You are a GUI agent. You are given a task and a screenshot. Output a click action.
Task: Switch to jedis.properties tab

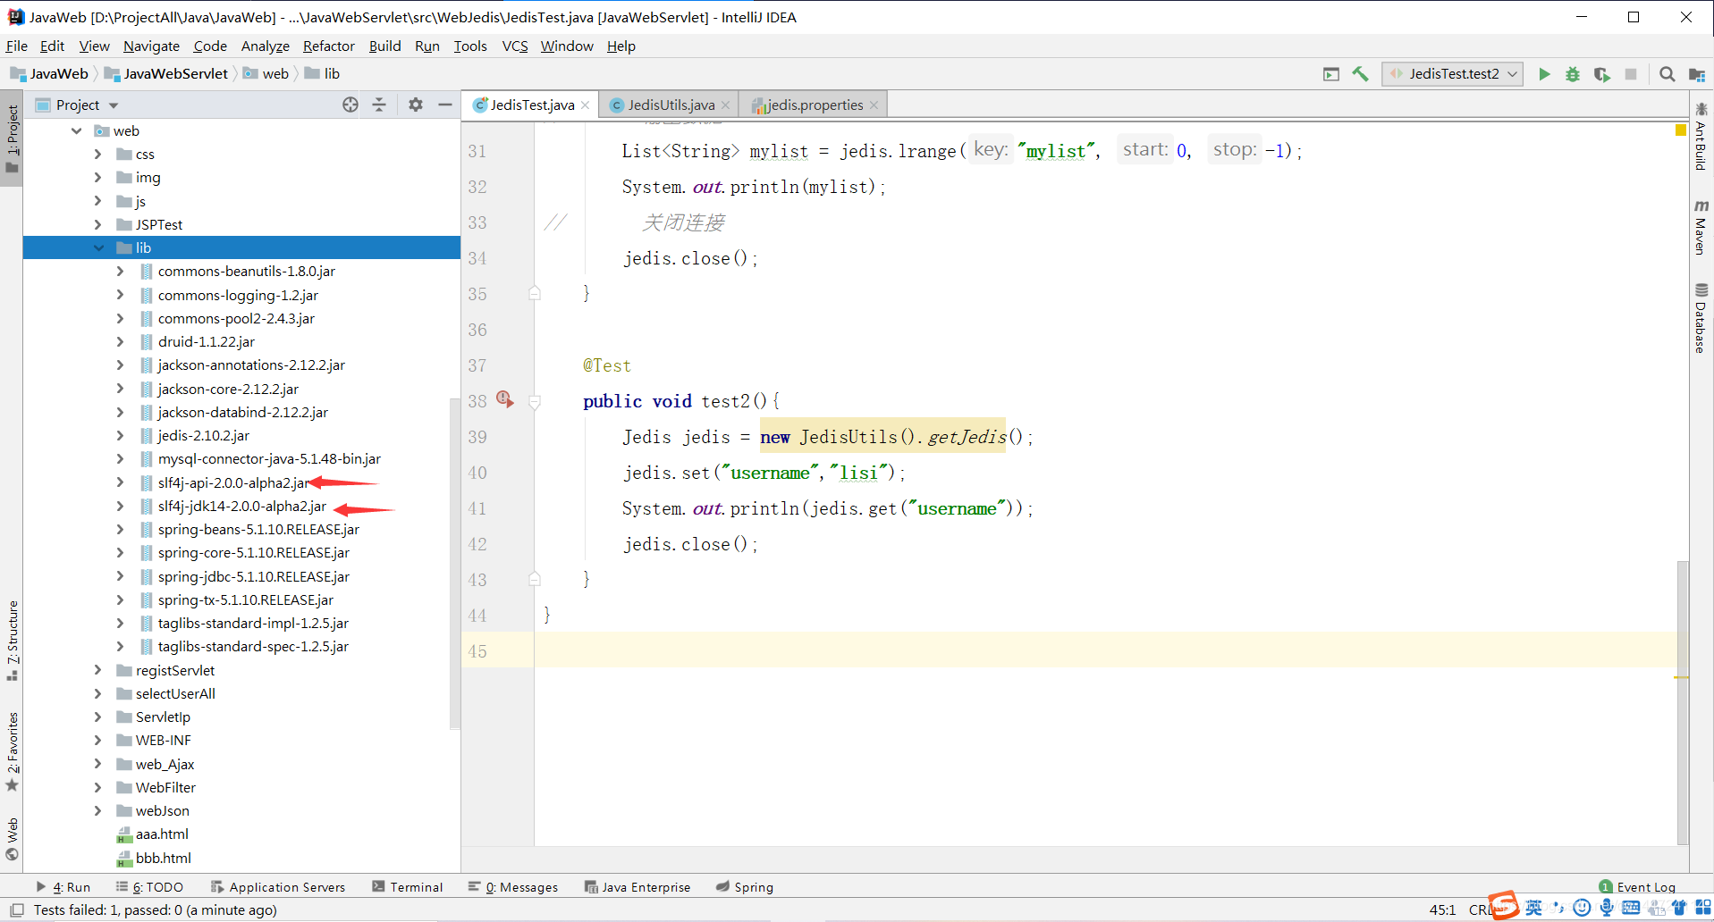814,105
